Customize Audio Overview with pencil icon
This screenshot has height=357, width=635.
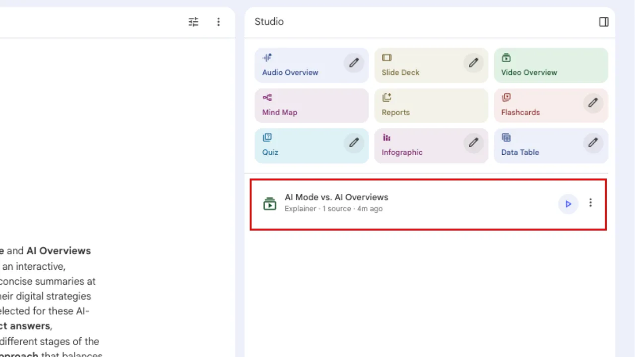[x=354, y=63]
